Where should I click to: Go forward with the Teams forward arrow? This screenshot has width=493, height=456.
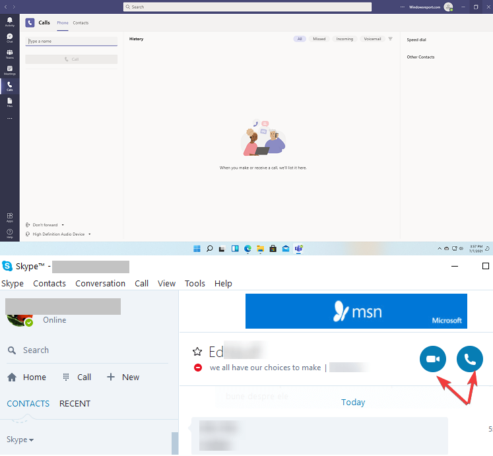14,7
